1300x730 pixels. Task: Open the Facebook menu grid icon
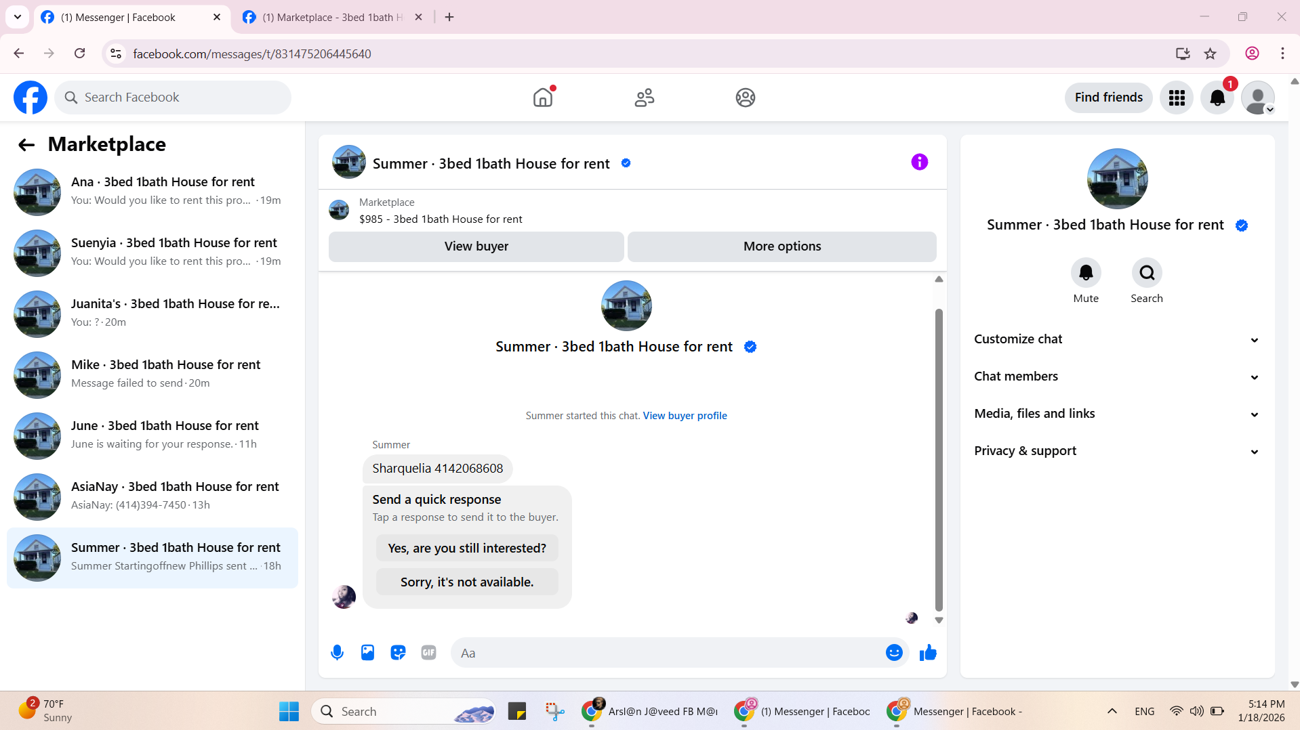click(1177, 98)
